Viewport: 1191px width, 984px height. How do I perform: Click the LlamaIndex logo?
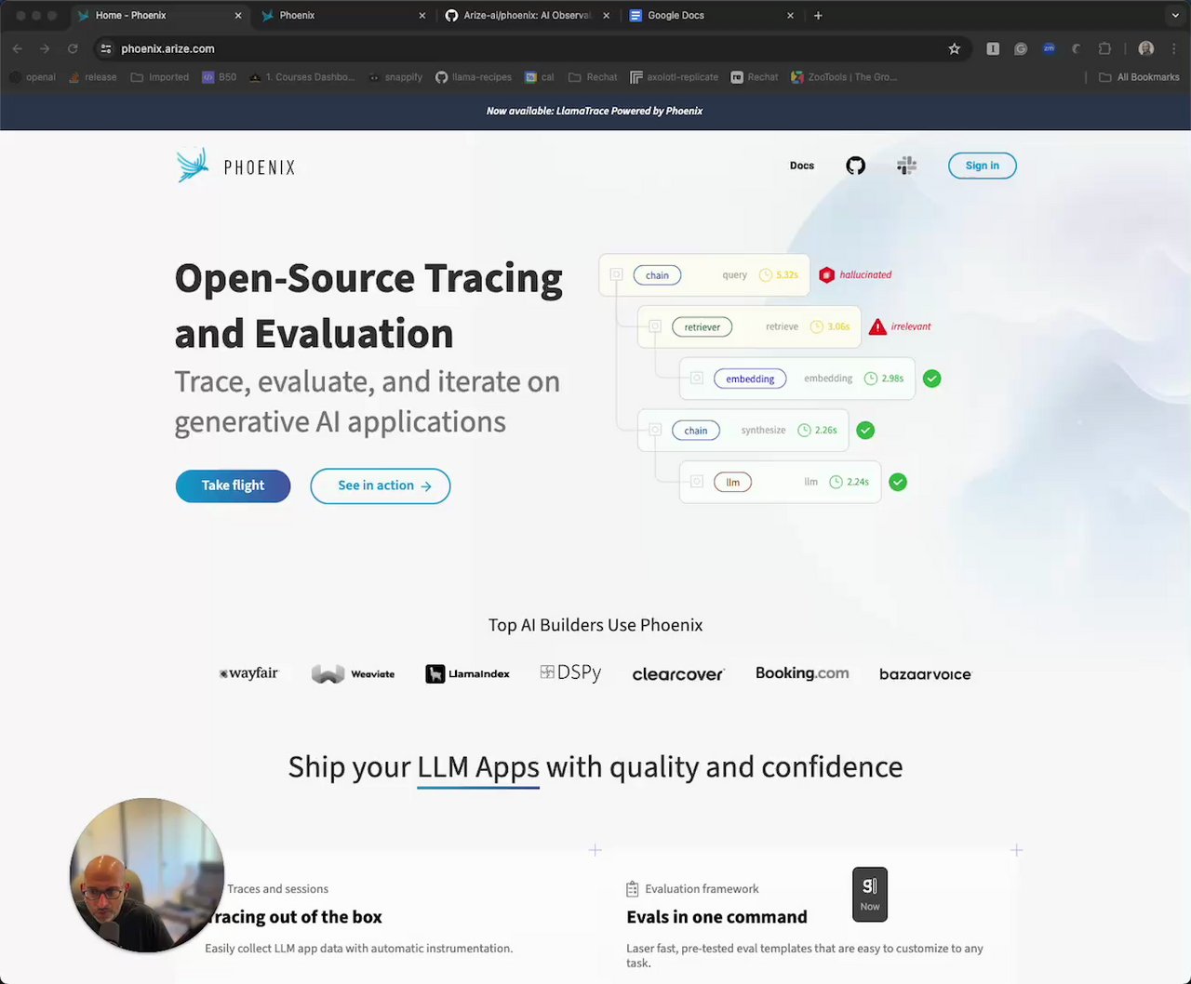click(467, 674)
